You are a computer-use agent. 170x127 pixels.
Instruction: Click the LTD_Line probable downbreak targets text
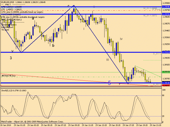[23, 17]
